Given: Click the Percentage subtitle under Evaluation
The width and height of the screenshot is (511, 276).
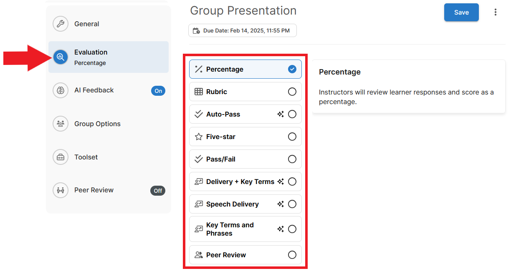Looking at the screenshot, I should pos(90,63).
